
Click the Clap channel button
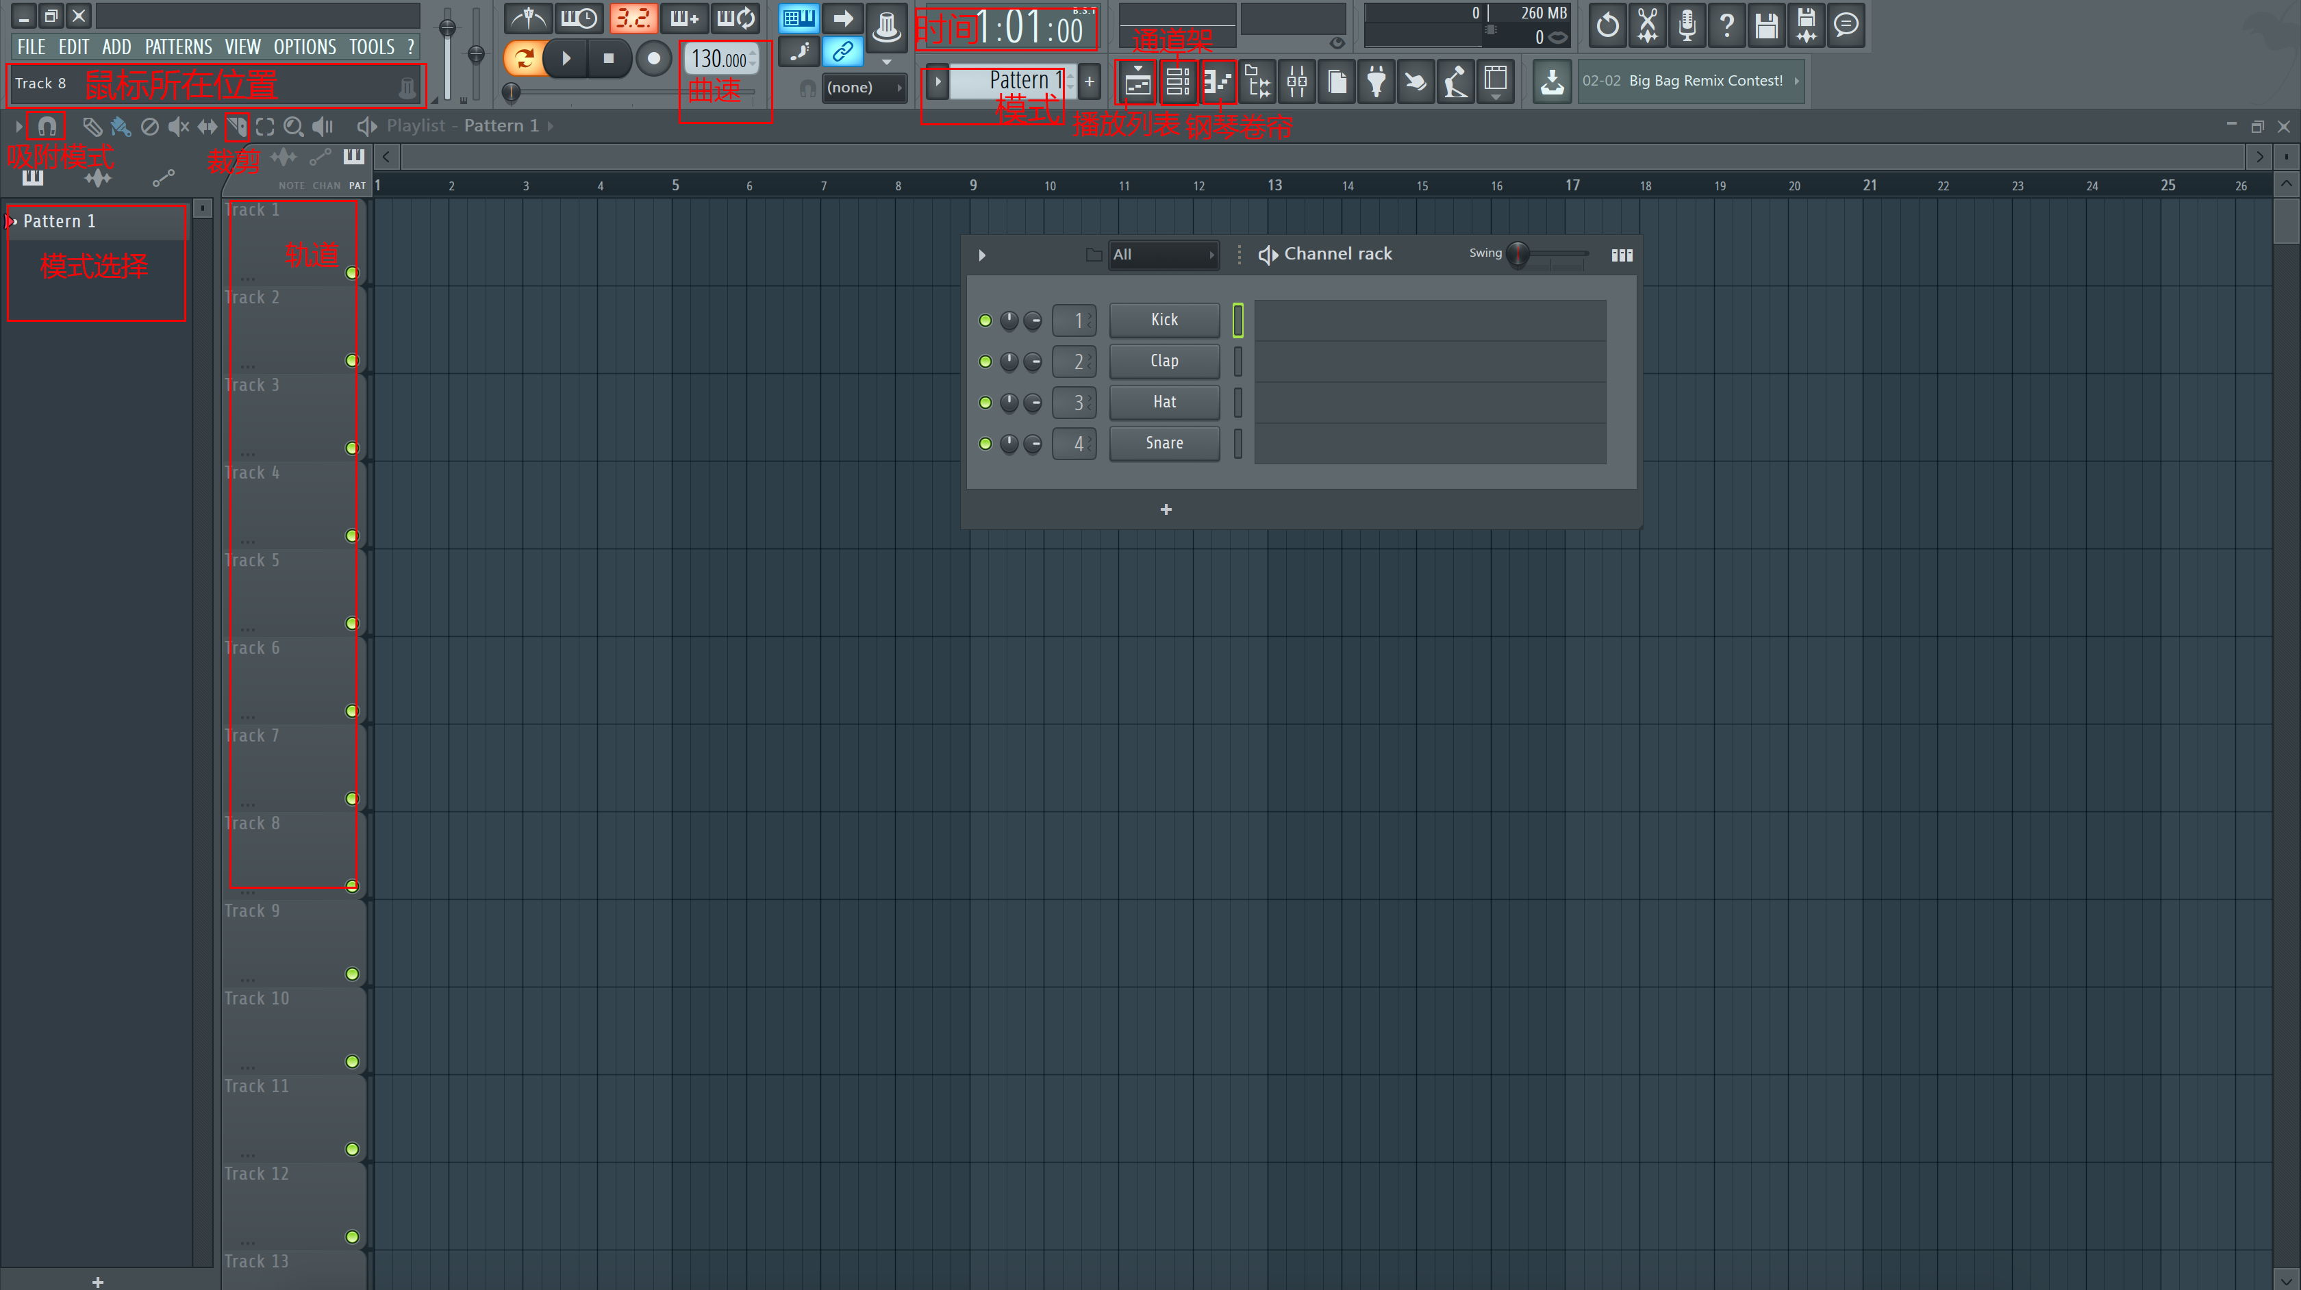(x=1164, y=362)
